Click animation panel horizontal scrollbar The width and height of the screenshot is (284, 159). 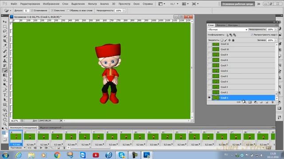(x=90, y=148)
